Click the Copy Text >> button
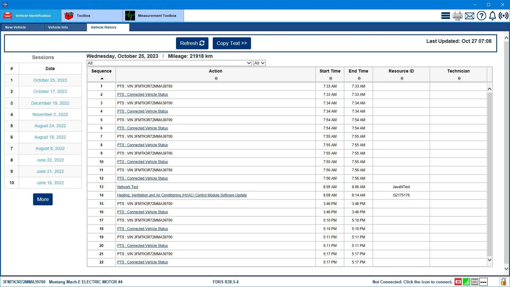510x287 pixels. 232,43
